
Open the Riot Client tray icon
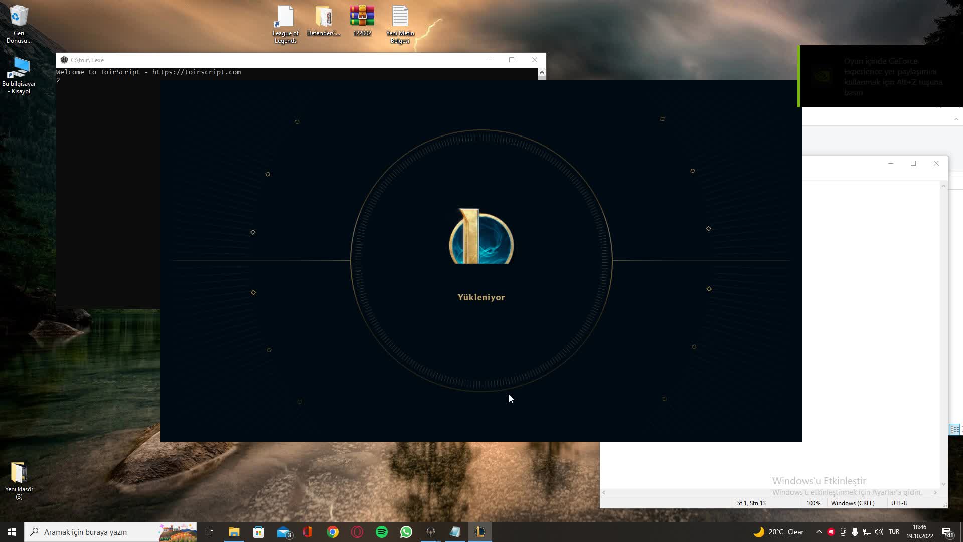pos(831,532)
